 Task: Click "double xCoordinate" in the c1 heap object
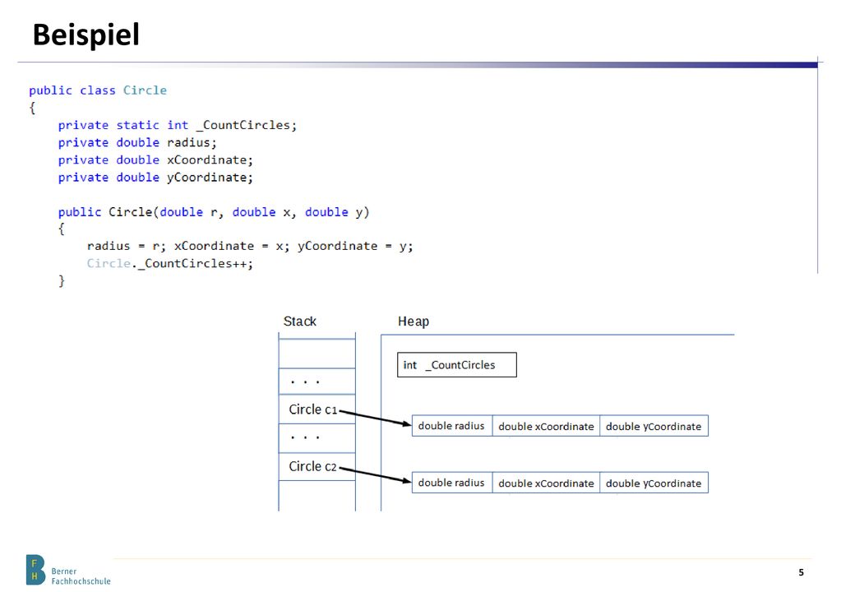[x=546, y=426]
